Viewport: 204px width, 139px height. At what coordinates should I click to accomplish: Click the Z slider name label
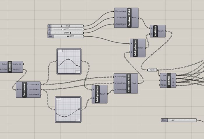(x=50, y=33)
